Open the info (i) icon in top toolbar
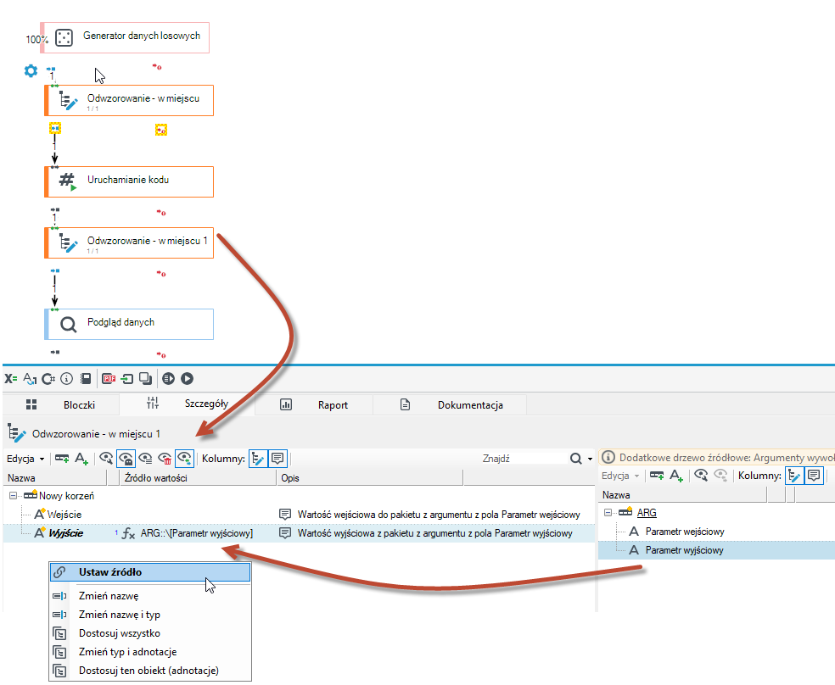Viewport: 835px width, 685px height. [66, 379]
